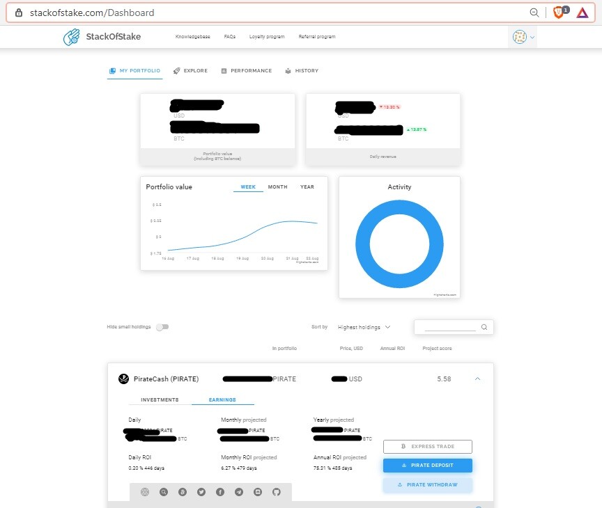This screenshot has width=602, height=508.
Task: Open the PirateCash block explorer magnifier icon
Action: click(164, 492)
